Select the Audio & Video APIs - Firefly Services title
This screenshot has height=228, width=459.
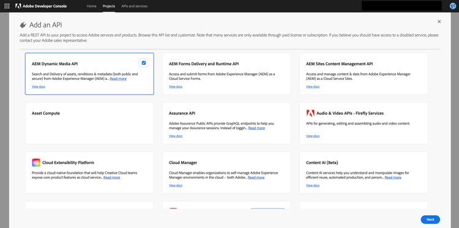click(350, 113)
